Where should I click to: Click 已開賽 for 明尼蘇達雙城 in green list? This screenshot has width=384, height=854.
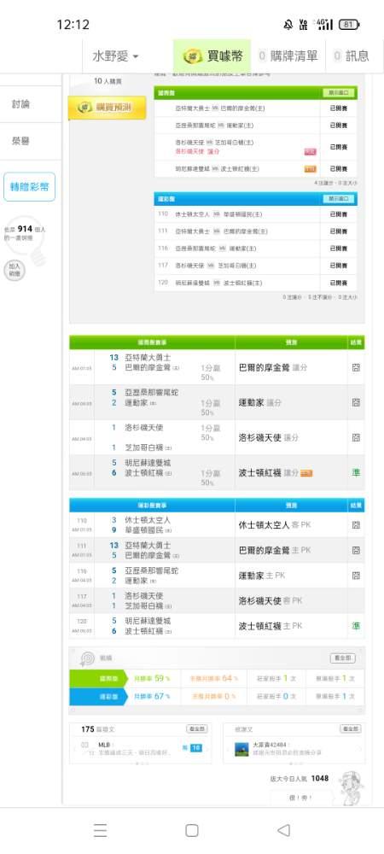[x=338, y=169]
